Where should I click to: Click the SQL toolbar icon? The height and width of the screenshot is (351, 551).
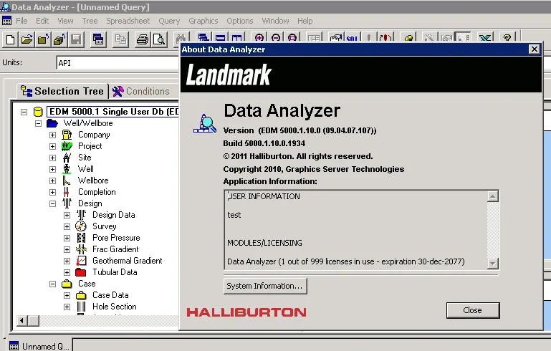tap(352, 37)
